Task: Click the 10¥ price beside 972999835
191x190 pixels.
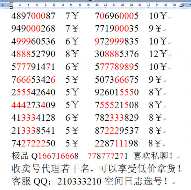Action: click(158, 41)
